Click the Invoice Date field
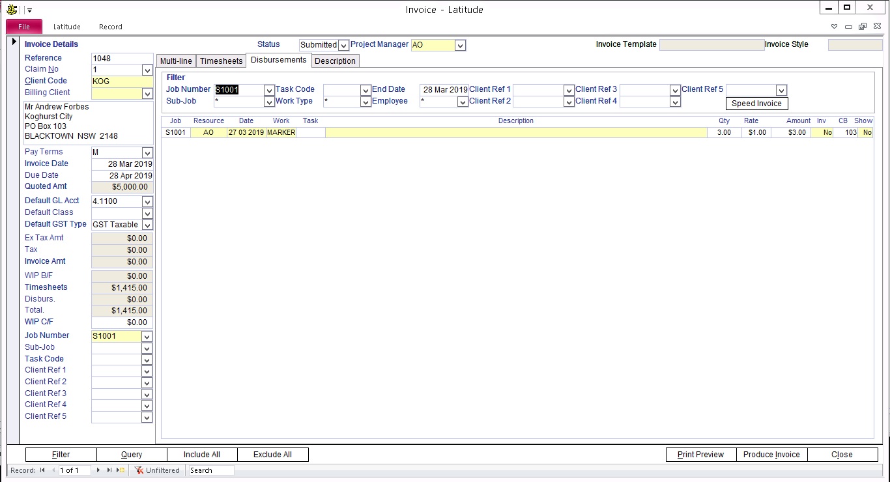Viewport: 890px width, 482px height. pos(122,164)
